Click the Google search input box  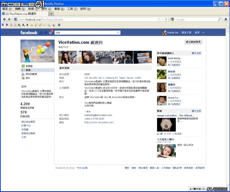197,19
